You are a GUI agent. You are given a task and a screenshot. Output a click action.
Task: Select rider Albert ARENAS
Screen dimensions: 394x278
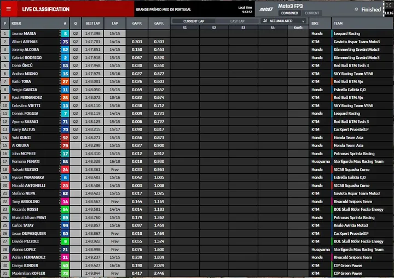tap(25, 42)
